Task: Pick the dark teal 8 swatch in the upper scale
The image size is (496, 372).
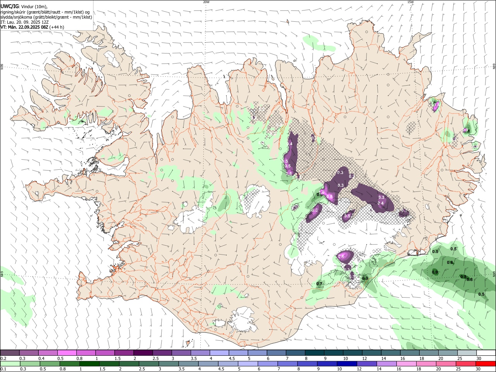Action: [314, 353]
